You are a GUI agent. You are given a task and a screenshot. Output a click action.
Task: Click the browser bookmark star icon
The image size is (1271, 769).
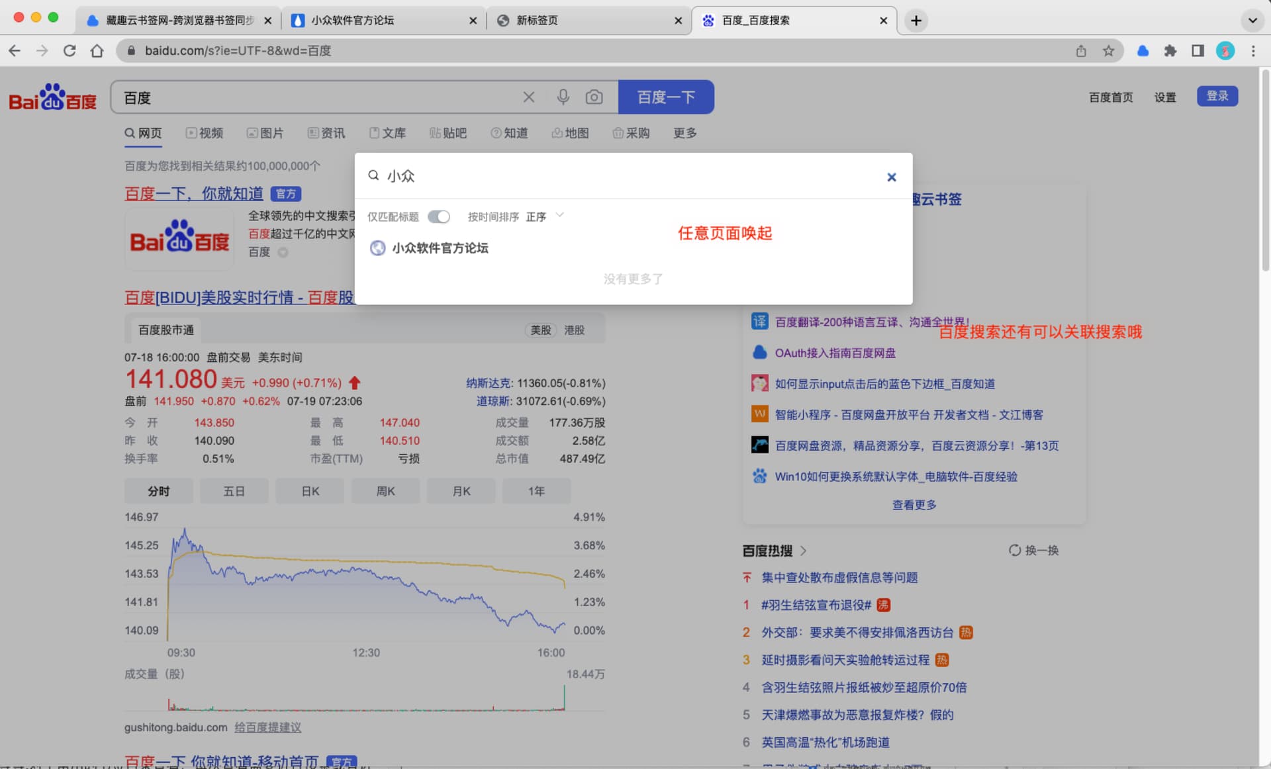(1108, 51)
